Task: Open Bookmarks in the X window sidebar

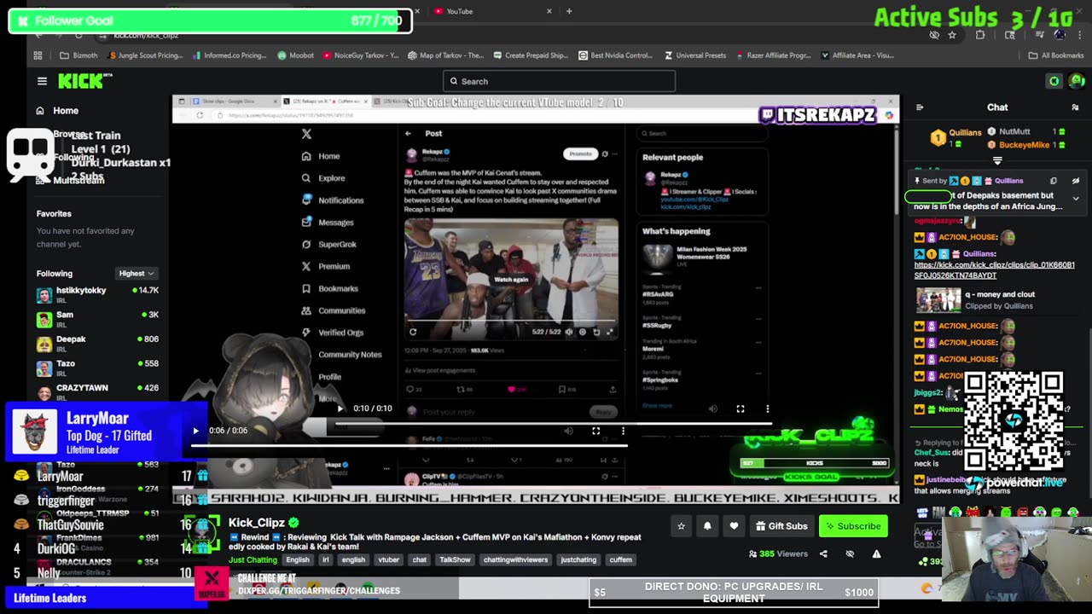Action: click(330, 288)
